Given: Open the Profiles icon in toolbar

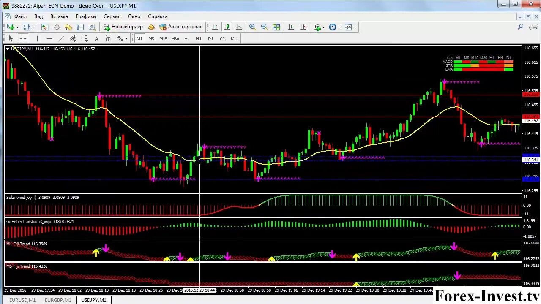Looking at the screenshot, I should point(26,27).
